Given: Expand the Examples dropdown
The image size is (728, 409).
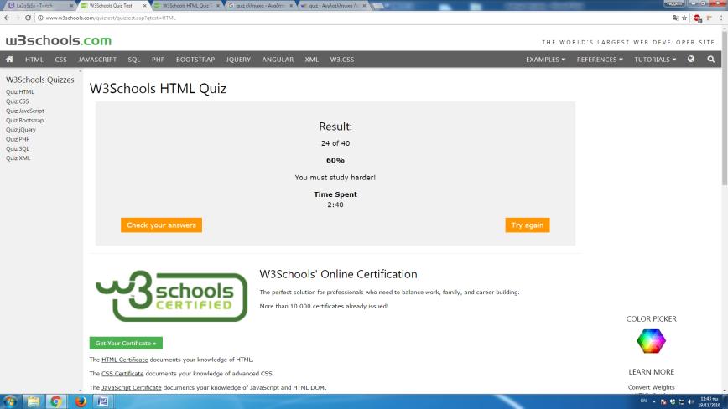Looking at the screenshot, I should [545, 60].
